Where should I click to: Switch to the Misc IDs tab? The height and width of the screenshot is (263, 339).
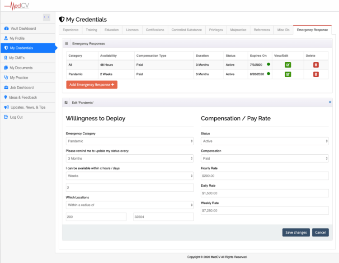point(283,30)
